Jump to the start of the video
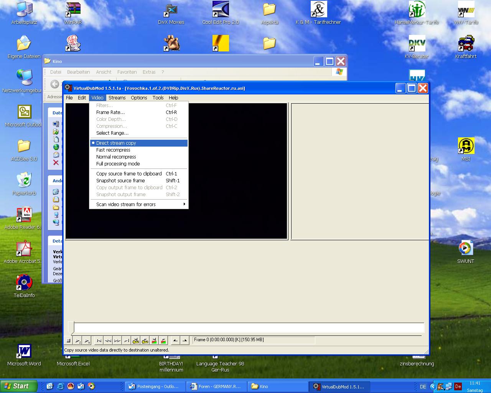 coord(99,340)
